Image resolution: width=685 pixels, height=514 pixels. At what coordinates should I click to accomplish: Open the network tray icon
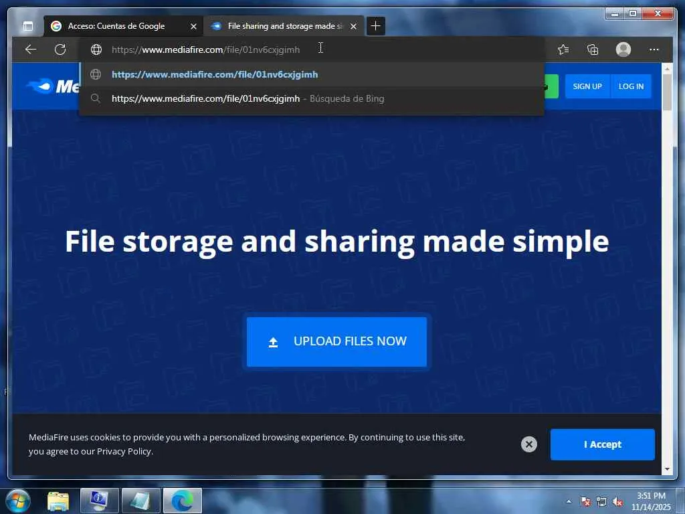[601, 501]
